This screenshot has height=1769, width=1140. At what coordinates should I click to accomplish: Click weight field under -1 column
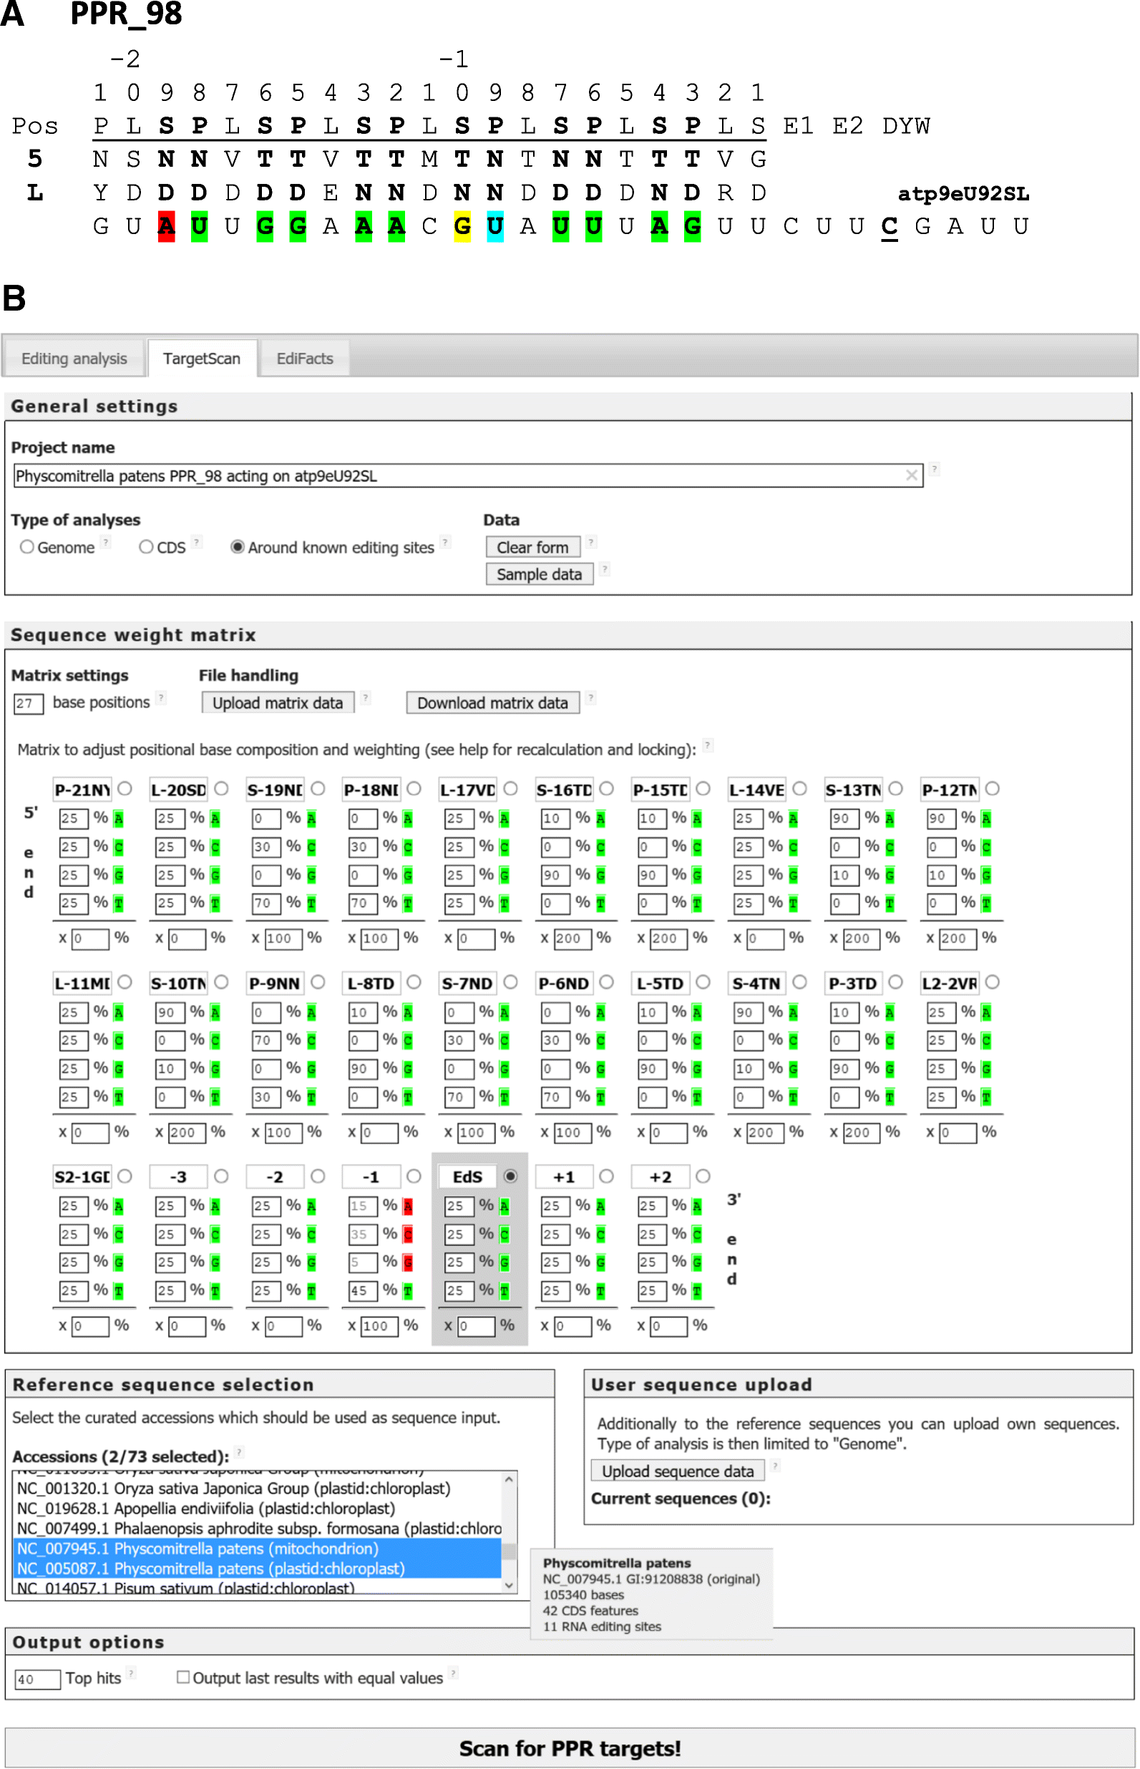coord(379,1325)
